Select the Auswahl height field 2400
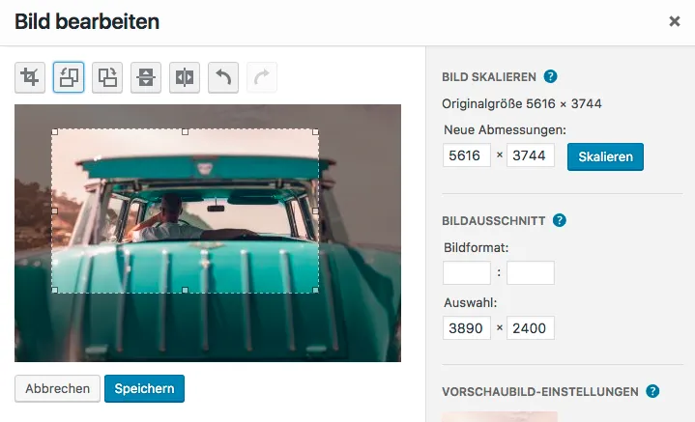Screen dimensions: 695x422 coord(531,328)
